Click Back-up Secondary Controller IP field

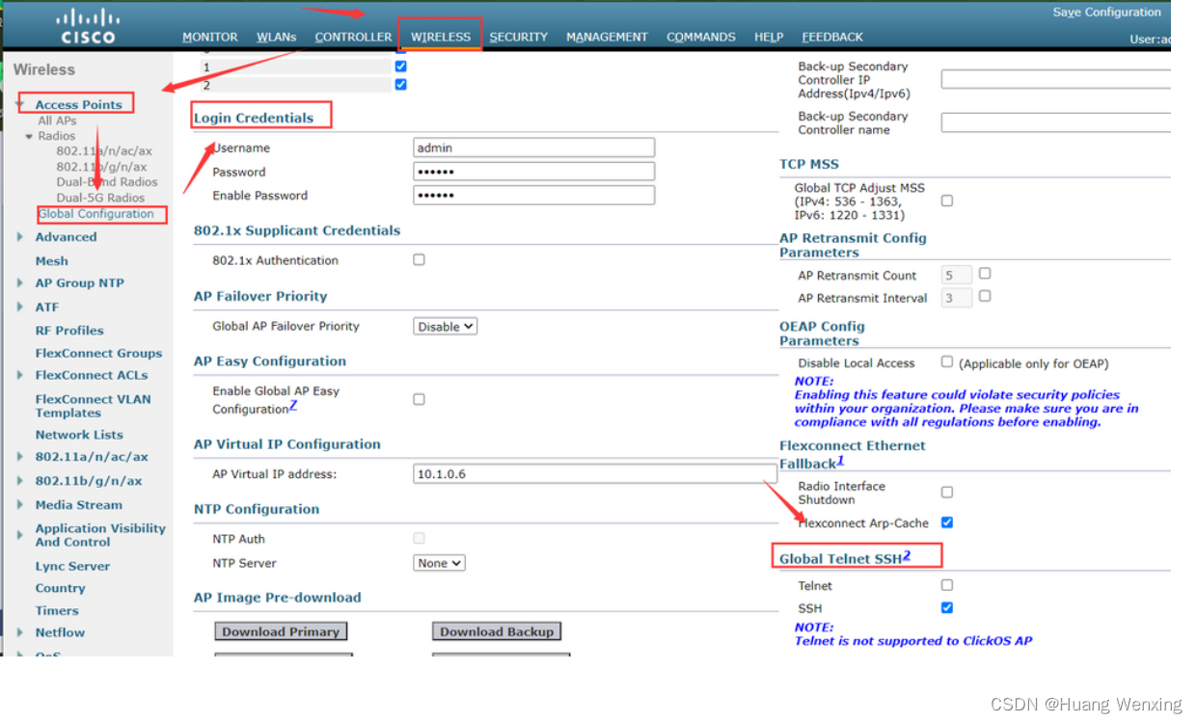pos(1056,79)
